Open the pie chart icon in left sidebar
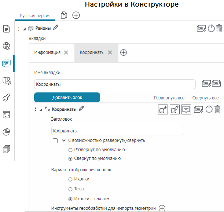The width and height of the screenshot is (224, 212). coord(6,132)
